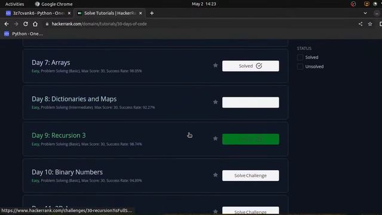The image size is (382, 215).
Task: Click the padlock site info icon
Action: pyautogui.click(x=47, y=24)
